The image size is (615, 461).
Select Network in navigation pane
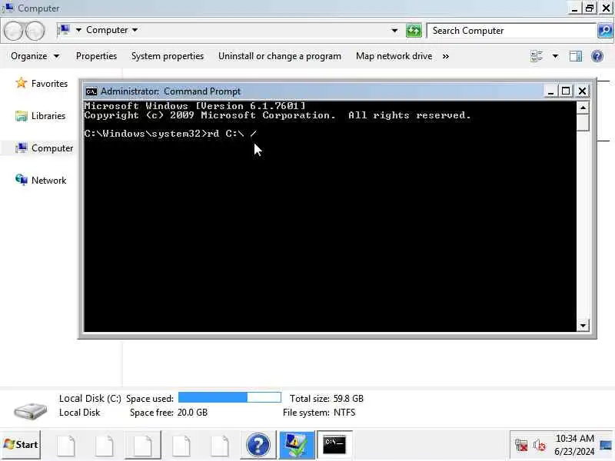(x=41, y=180)
